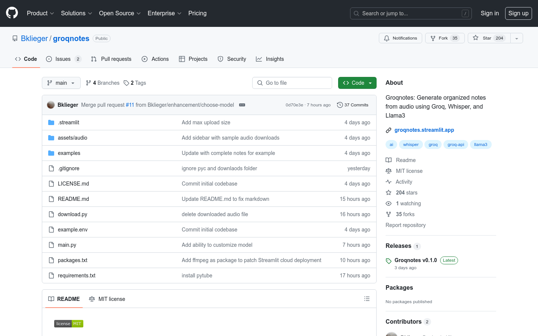Screen dimensions: 538x336
Task: Expand the main branch dropdown
Action: [x=61, y=83]
